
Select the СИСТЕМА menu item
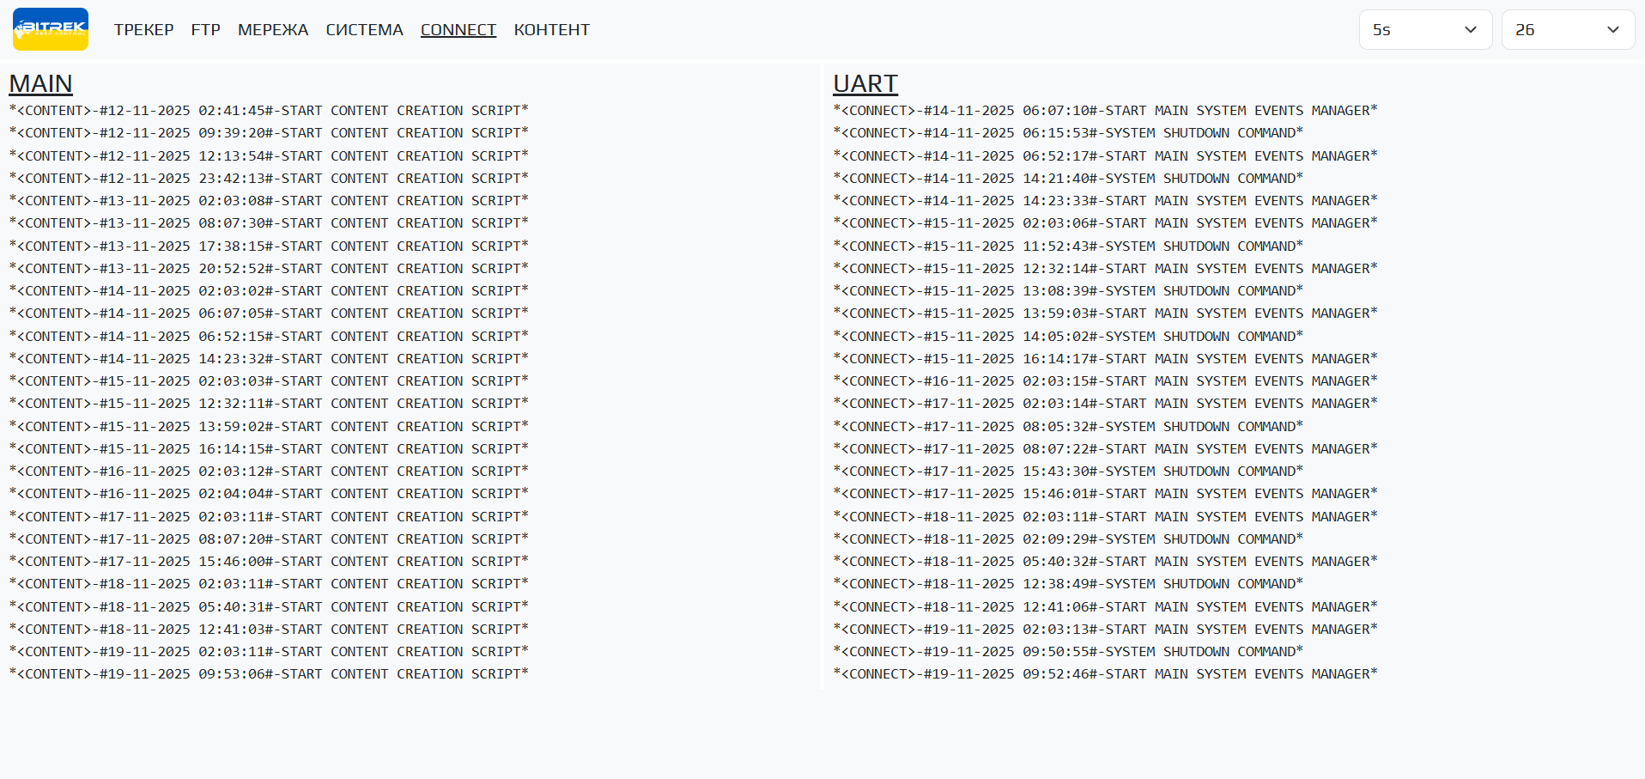(364, 30)
